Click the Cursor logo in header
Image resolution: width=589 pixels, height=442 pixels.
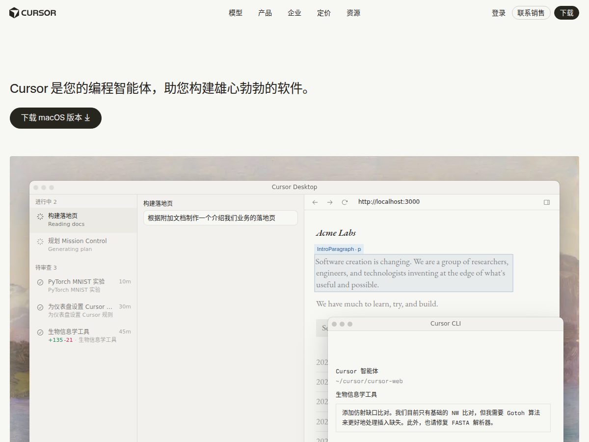click(33, 13)
